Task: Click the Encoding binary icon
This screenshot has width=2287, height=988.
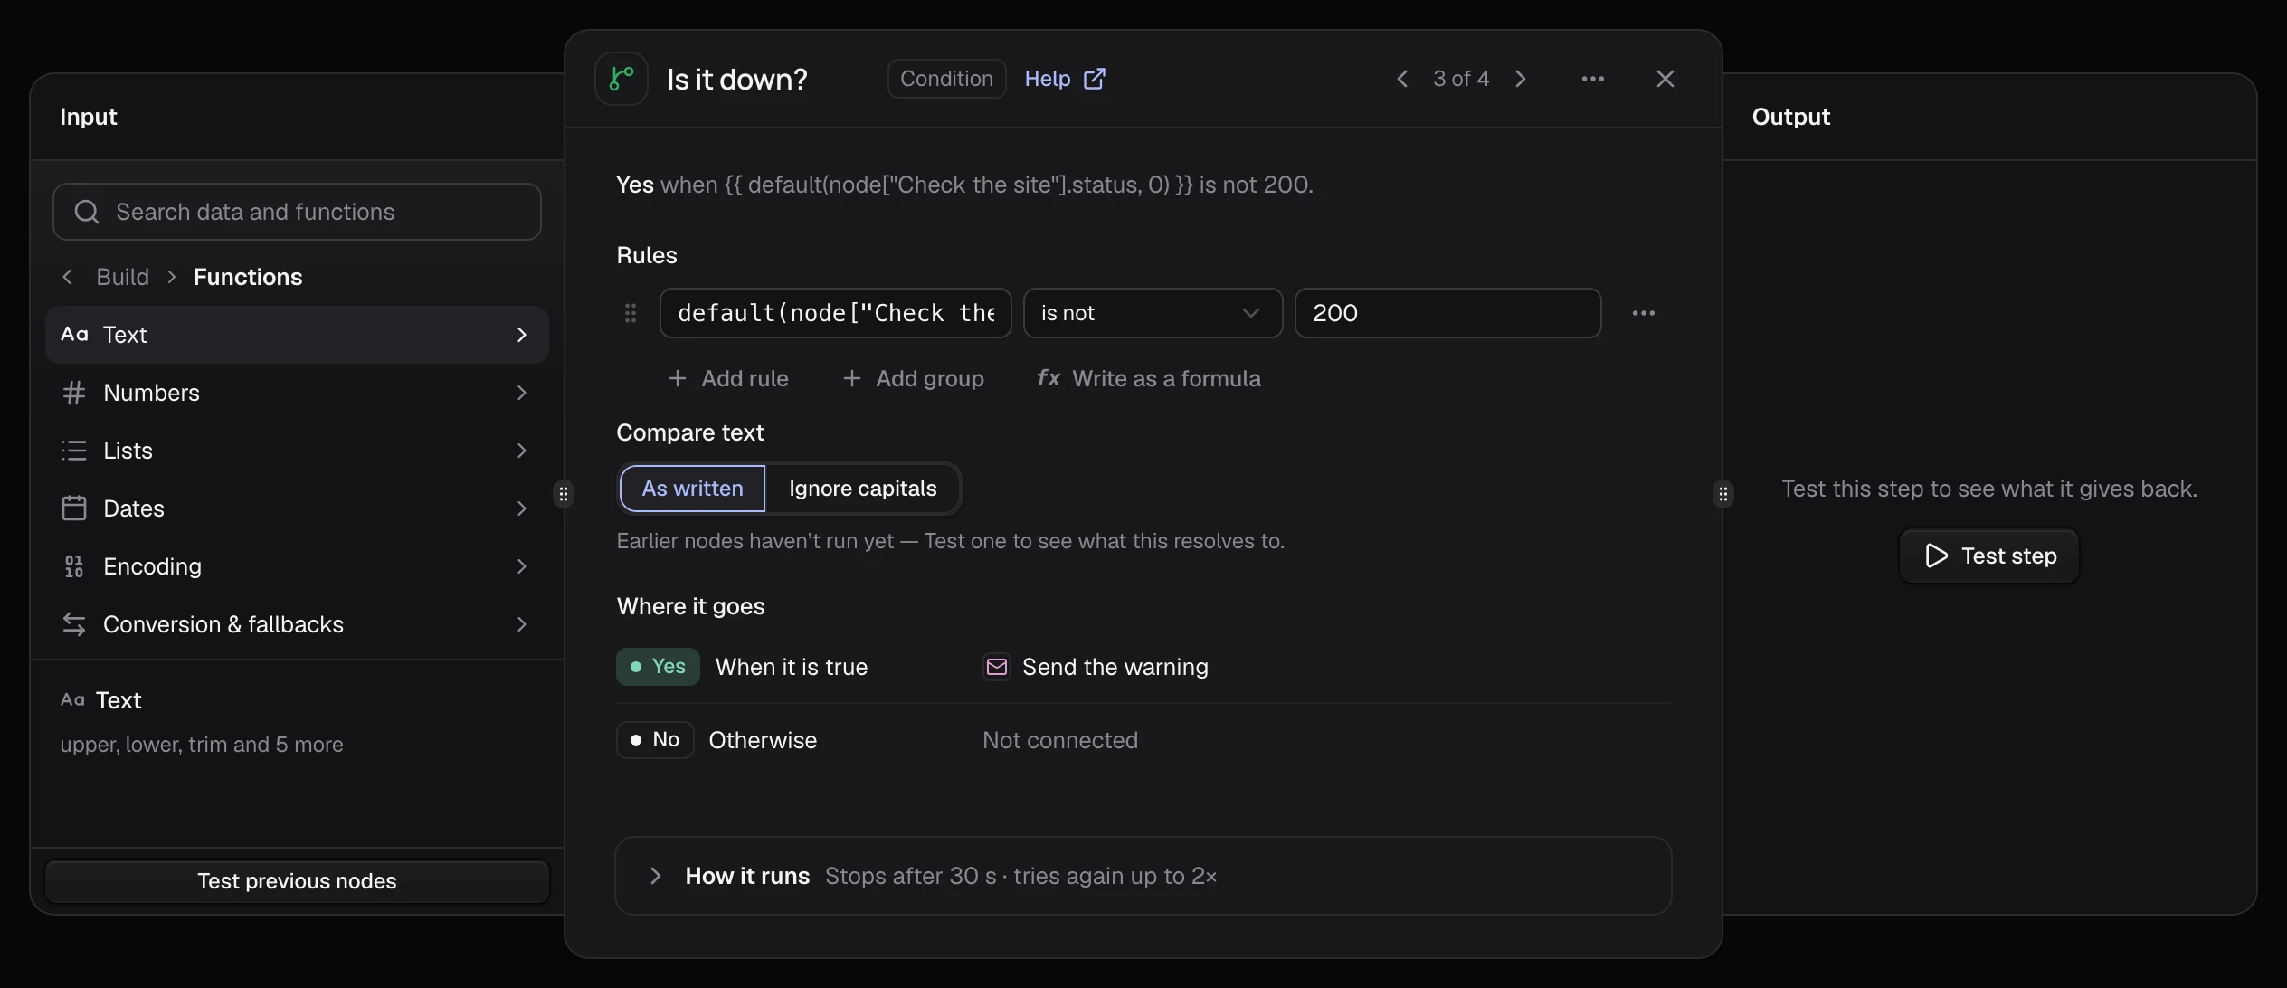Action: click(x=74, y=566)
